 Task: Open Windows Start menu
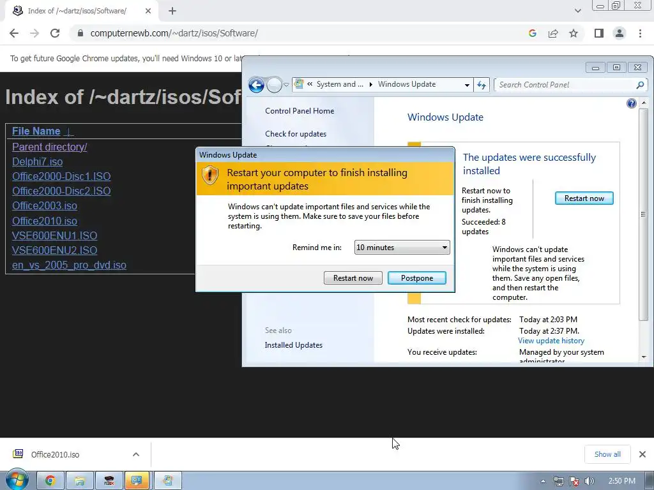17,480
